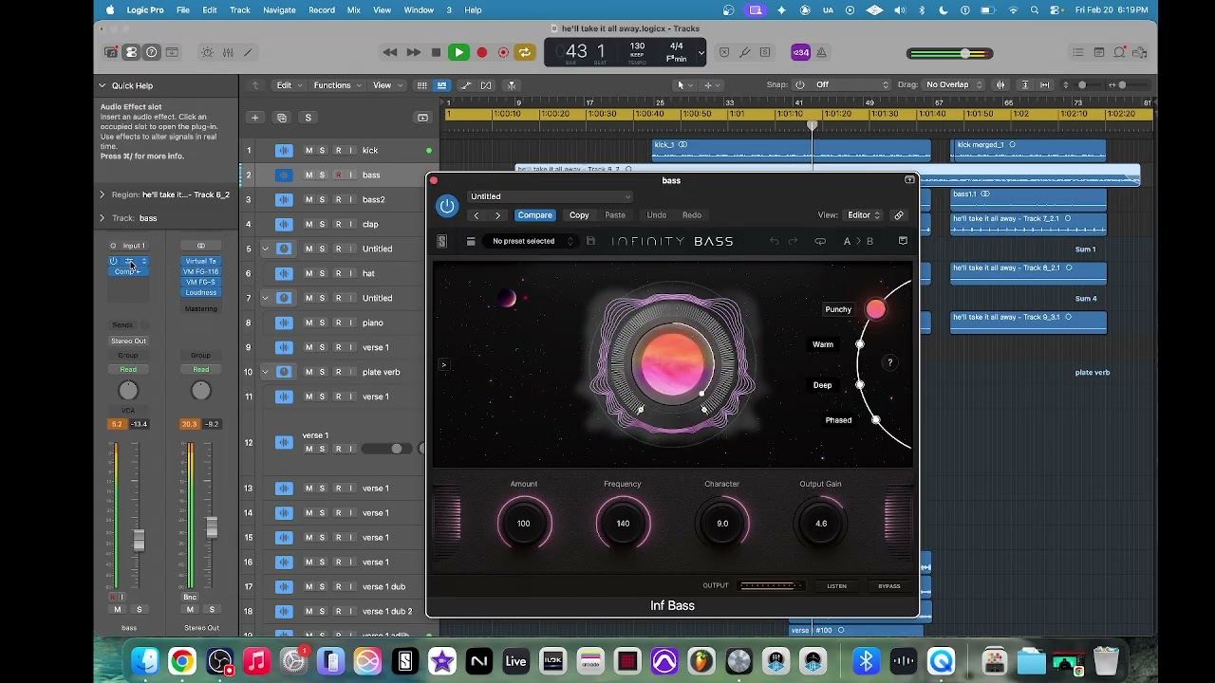Open the List Editors icon
Viewport: 1215px width, 683px height.
tap(1077, 52)
